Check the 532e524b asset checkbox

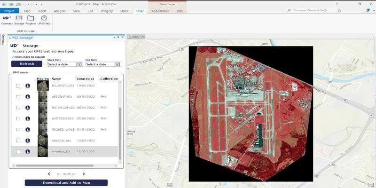(x=18, y=130)
